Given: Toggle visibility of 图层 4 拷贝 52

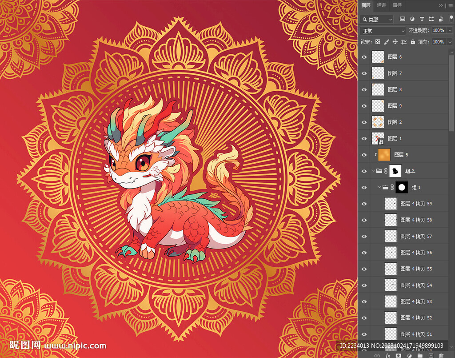Looking at the screenshot, I should click(364, 318).
